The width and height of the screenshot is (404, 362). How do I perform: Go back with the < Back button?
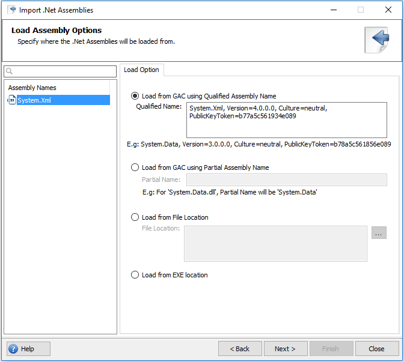pos(239,349)
